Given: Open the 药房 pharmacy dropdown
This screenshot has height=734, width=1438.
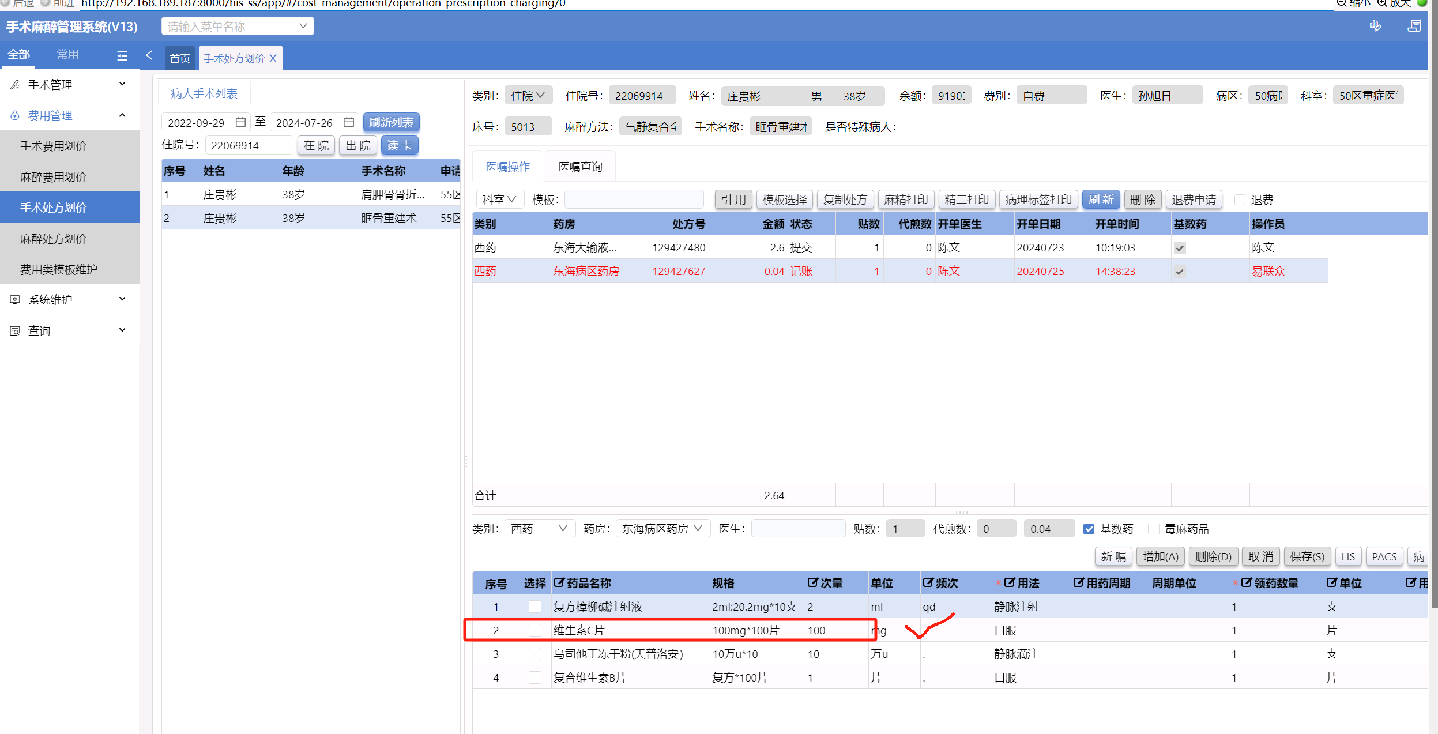Looking at the screenshot, I should pos(662,529).
